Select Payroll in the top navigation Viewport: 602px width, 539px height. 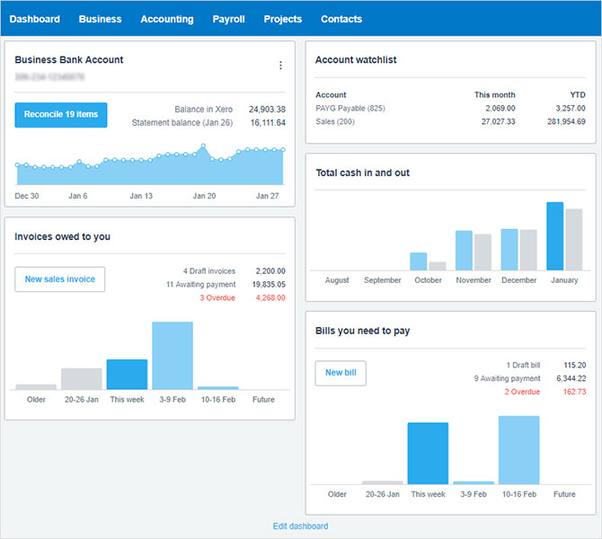coord(228,19)
